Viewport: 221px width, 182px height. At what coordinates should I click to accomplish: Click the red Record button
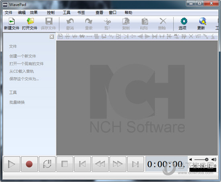29,164
